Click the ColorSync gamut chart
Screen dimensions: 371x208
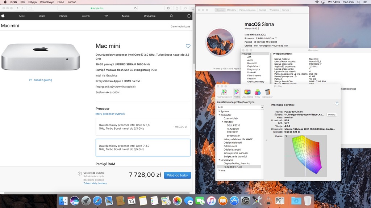(305, 156)
